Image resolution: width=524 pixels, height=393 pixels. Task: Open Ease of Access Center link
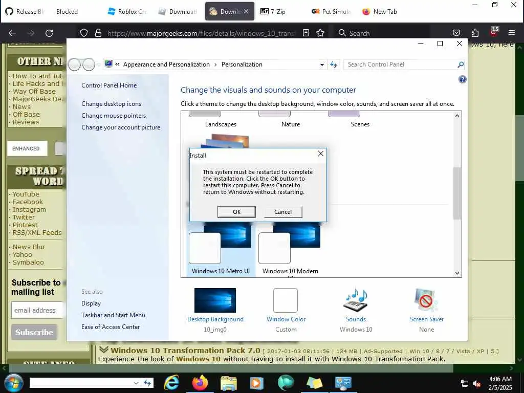111,326
